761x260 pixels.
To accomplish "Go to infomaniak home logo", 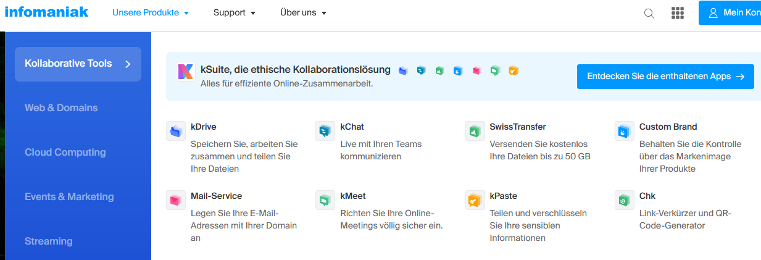I will 46,12.
